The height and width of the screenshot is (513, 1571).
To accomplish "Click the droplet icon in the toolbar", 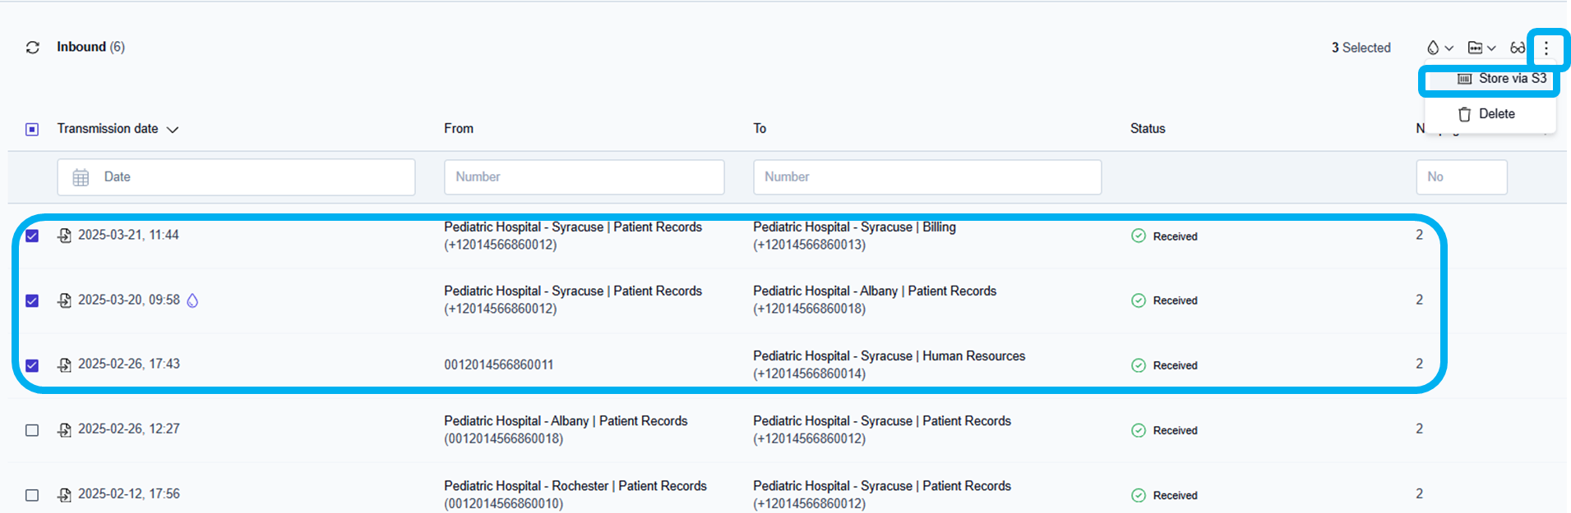I will 1433,48.
